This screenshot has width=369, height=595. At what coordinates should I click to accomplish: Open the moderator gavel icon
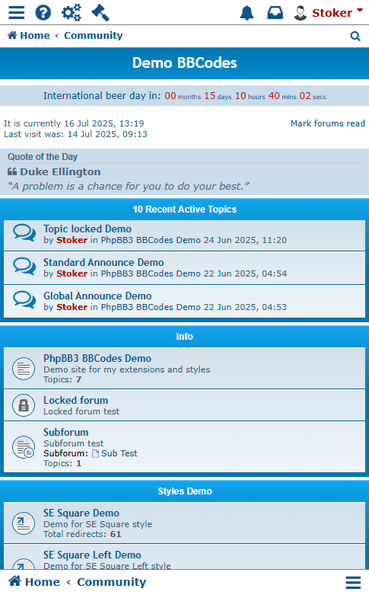point(100,12)
